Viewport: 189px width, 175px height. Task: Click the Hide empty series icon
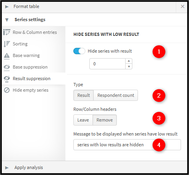[x=7, y=90]
